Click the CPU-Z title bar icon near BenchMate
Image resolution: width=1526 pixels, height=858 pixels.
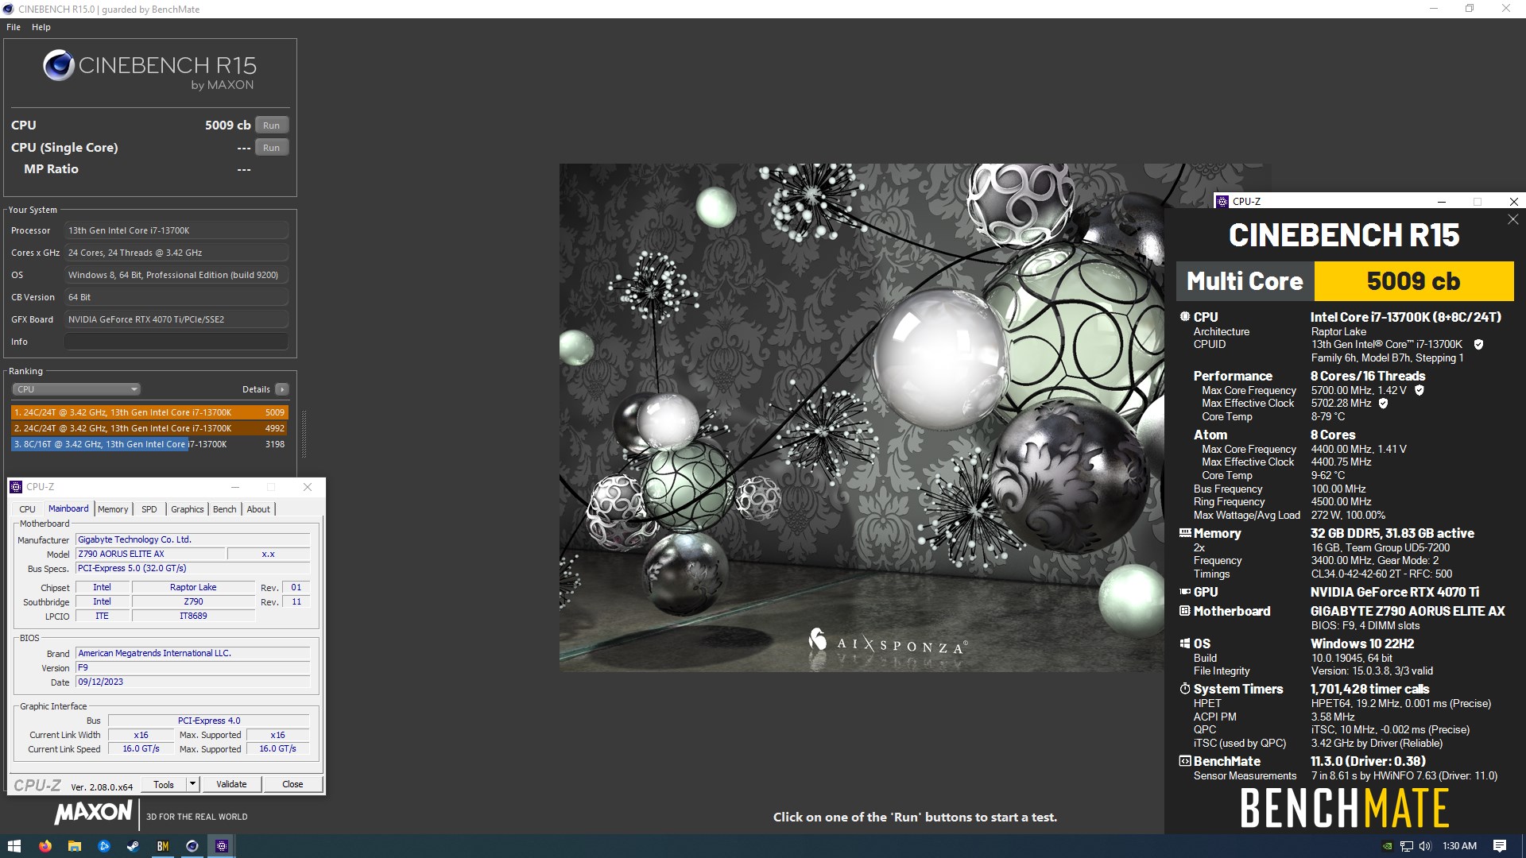tap(1222, 202)
